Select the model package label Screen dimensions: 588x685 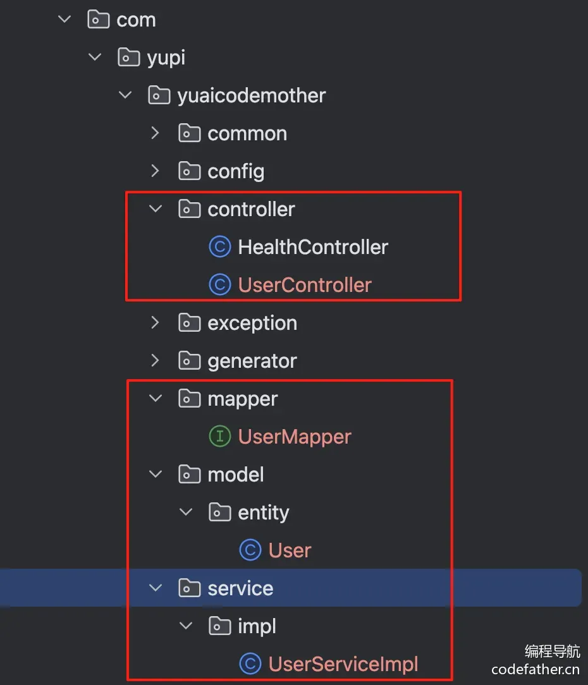(x=236, y=475)
